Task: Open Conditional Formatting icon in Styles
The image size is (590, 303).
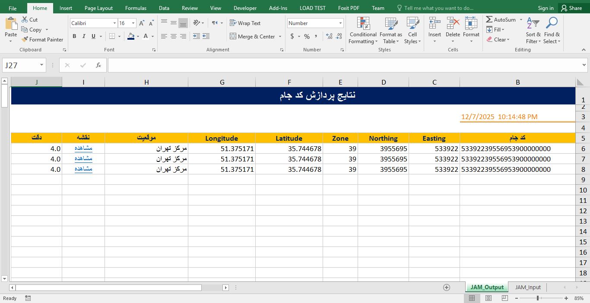Action: (x=363, y=24)
